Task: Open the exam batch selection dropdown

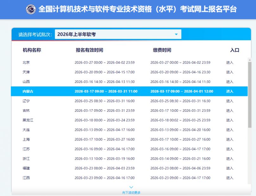Action: click(x=117, y=34)
